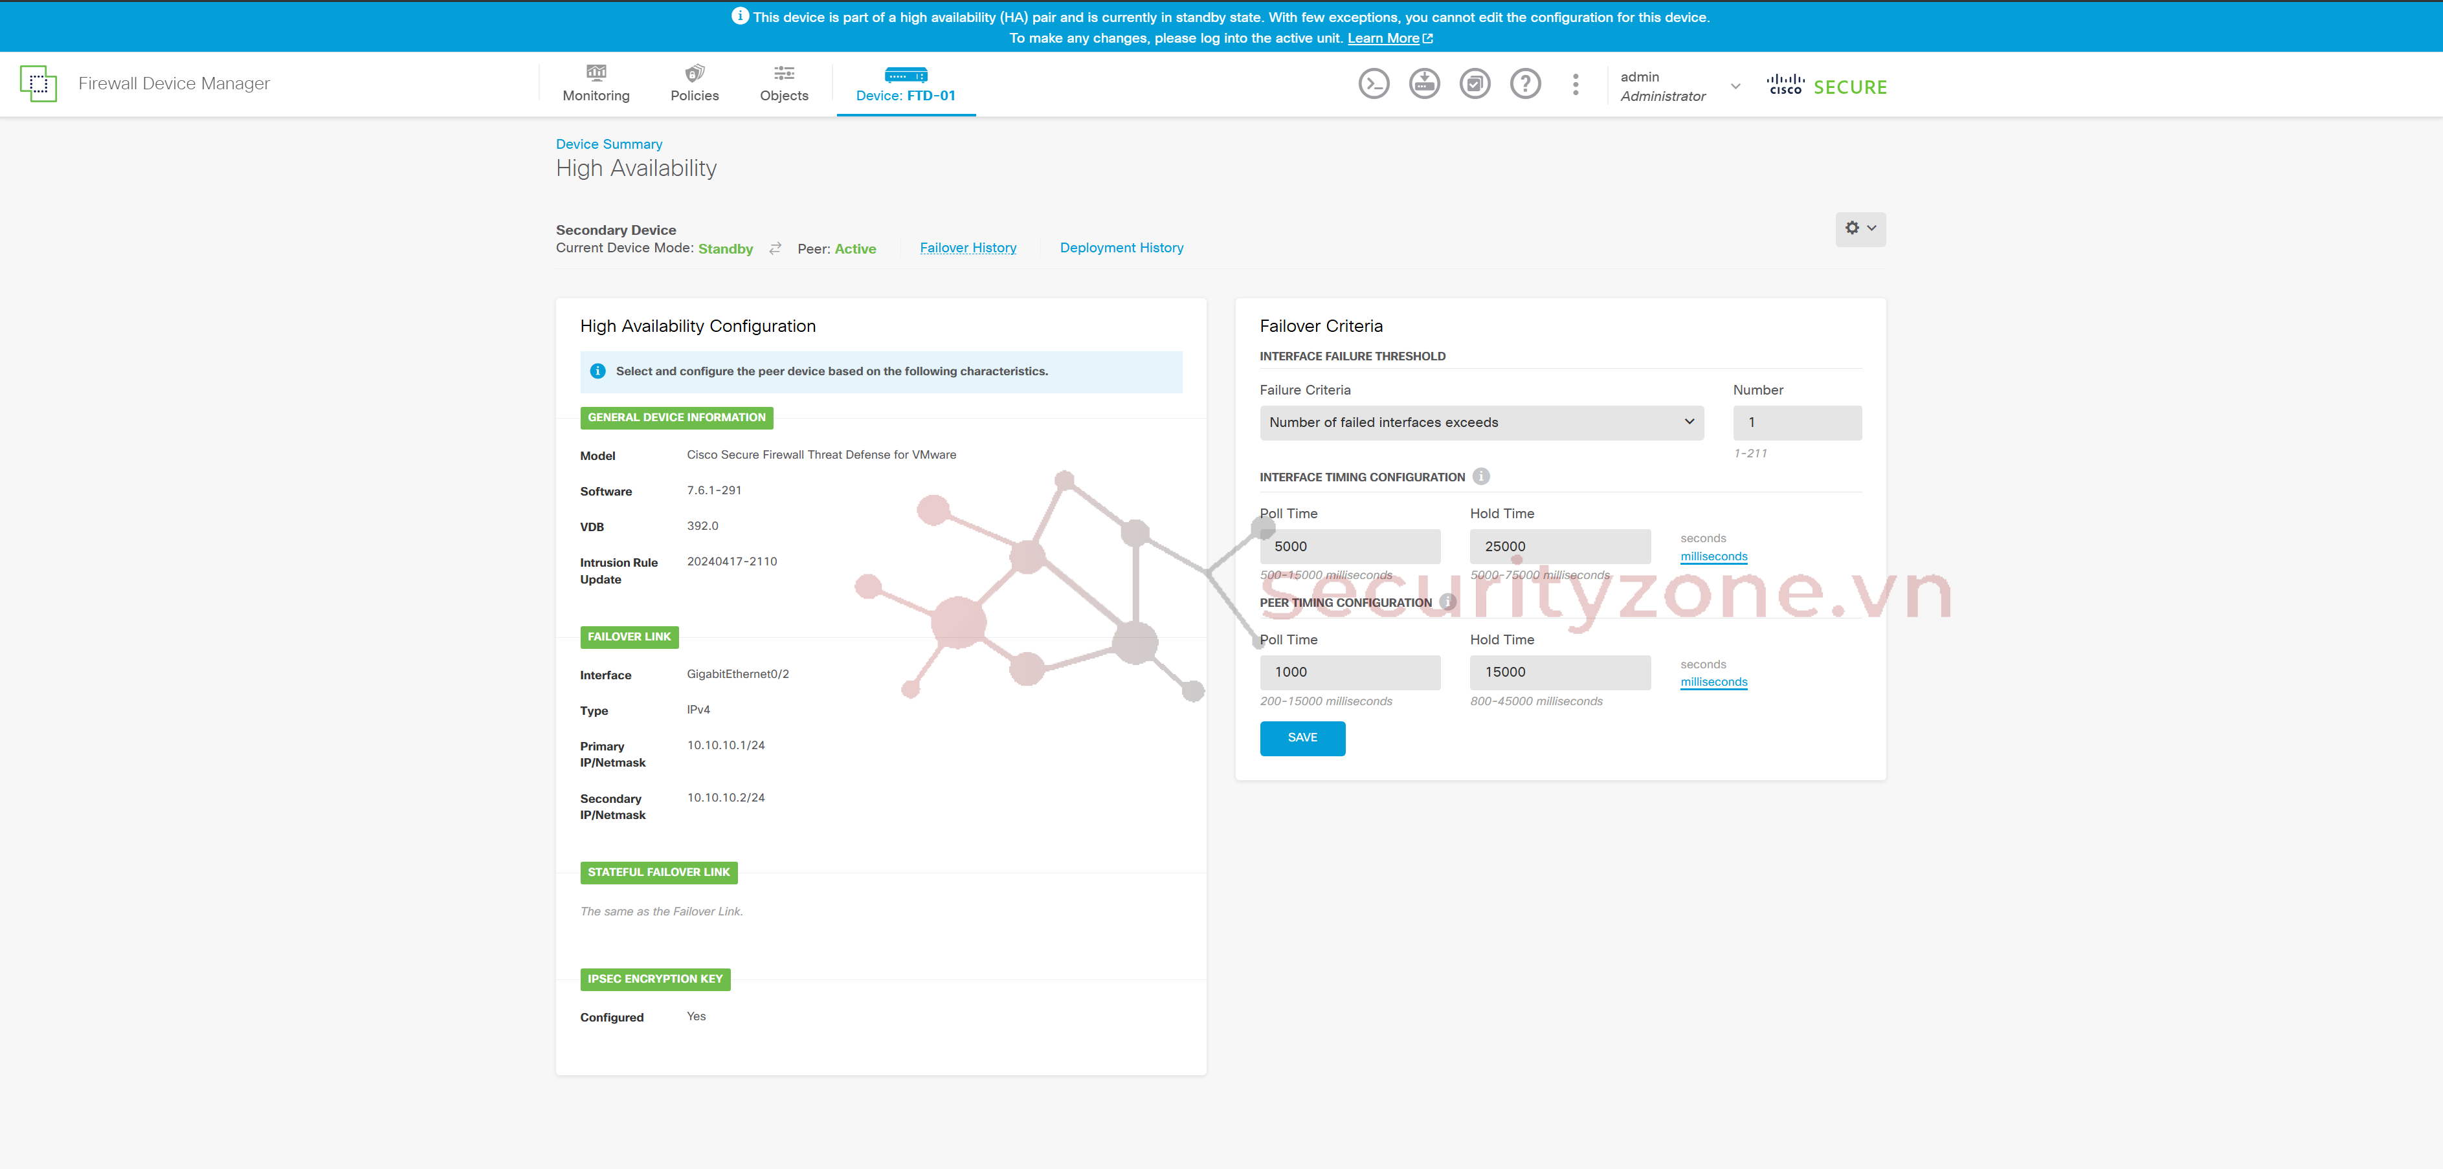Screen dimensions: 2443x1169
Task: Open the Failure Criteria dropdown
Action: point(1480,423)
